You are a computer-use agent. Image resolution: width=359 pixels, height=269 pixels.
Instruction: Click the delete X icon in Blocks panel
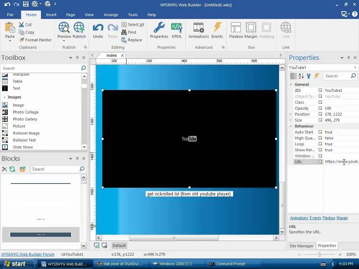point(4,169)
